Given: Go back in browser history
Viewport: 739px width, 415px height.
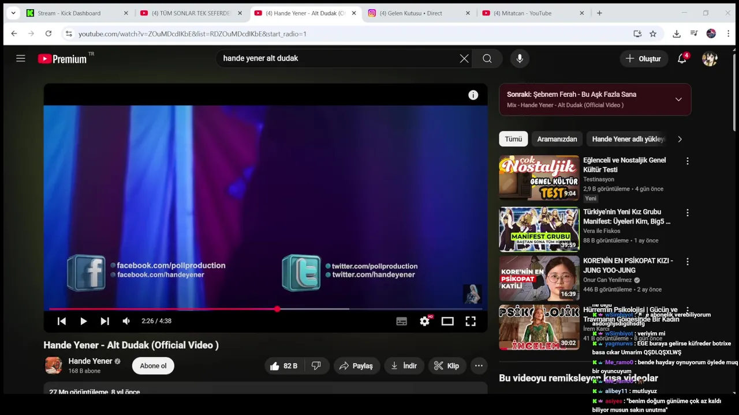Looking at the screenshot, I should pyautogui.click(x=14, y=33).
